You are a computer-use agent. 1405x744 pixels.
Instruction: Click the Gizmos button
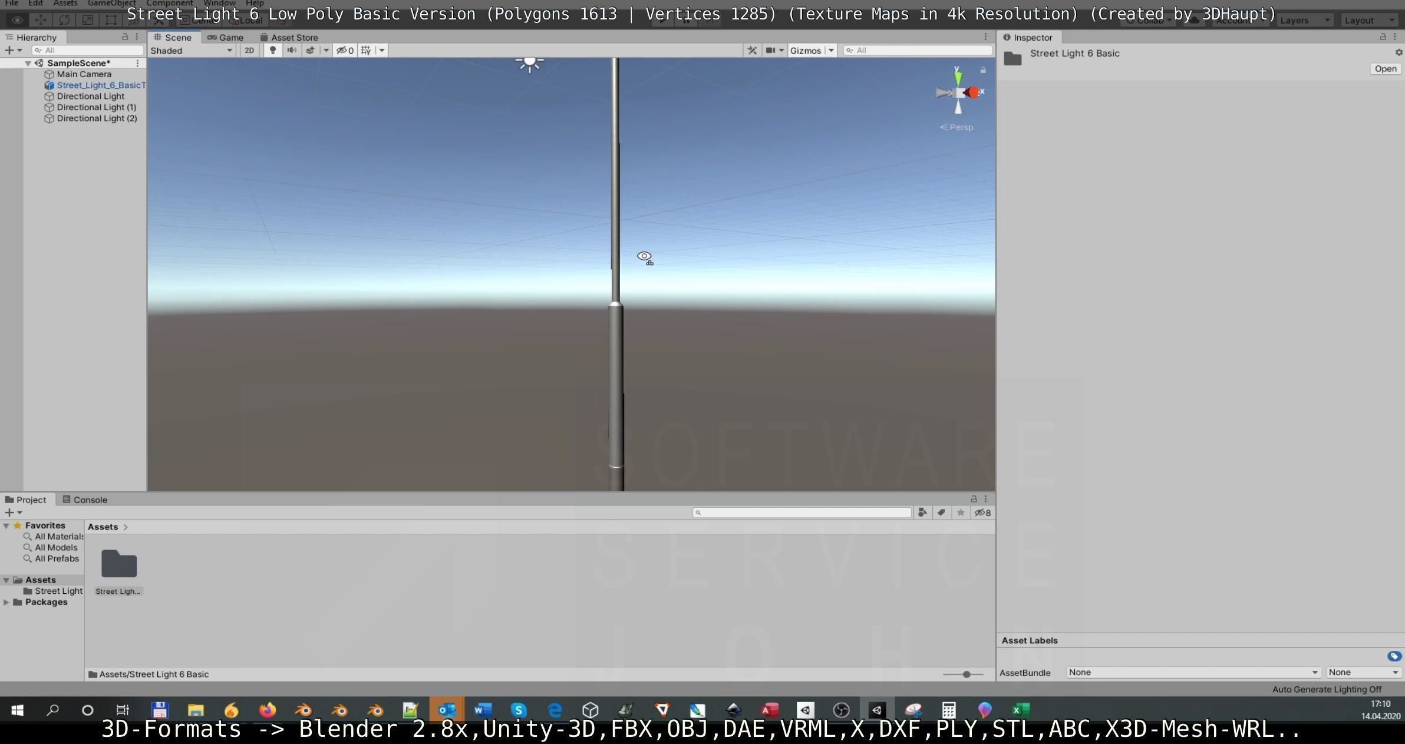[806, 51]
